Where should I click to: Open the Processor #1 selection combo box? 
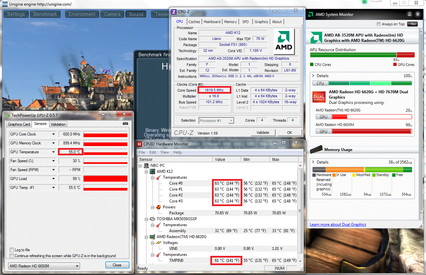(x=216, y=121)
